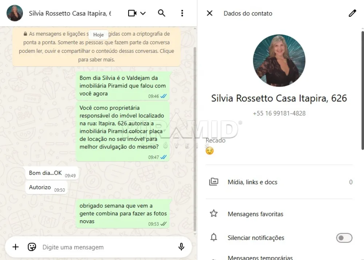Screen dimensions: 364x260
Task: Expand the call options dropdown arrow
Action: click(143, 13)
